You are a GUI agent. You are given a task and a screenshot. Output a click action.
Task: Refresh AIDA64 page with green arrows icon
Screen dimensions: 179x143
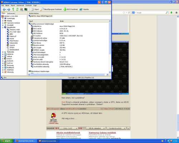(x=17, y=9)
